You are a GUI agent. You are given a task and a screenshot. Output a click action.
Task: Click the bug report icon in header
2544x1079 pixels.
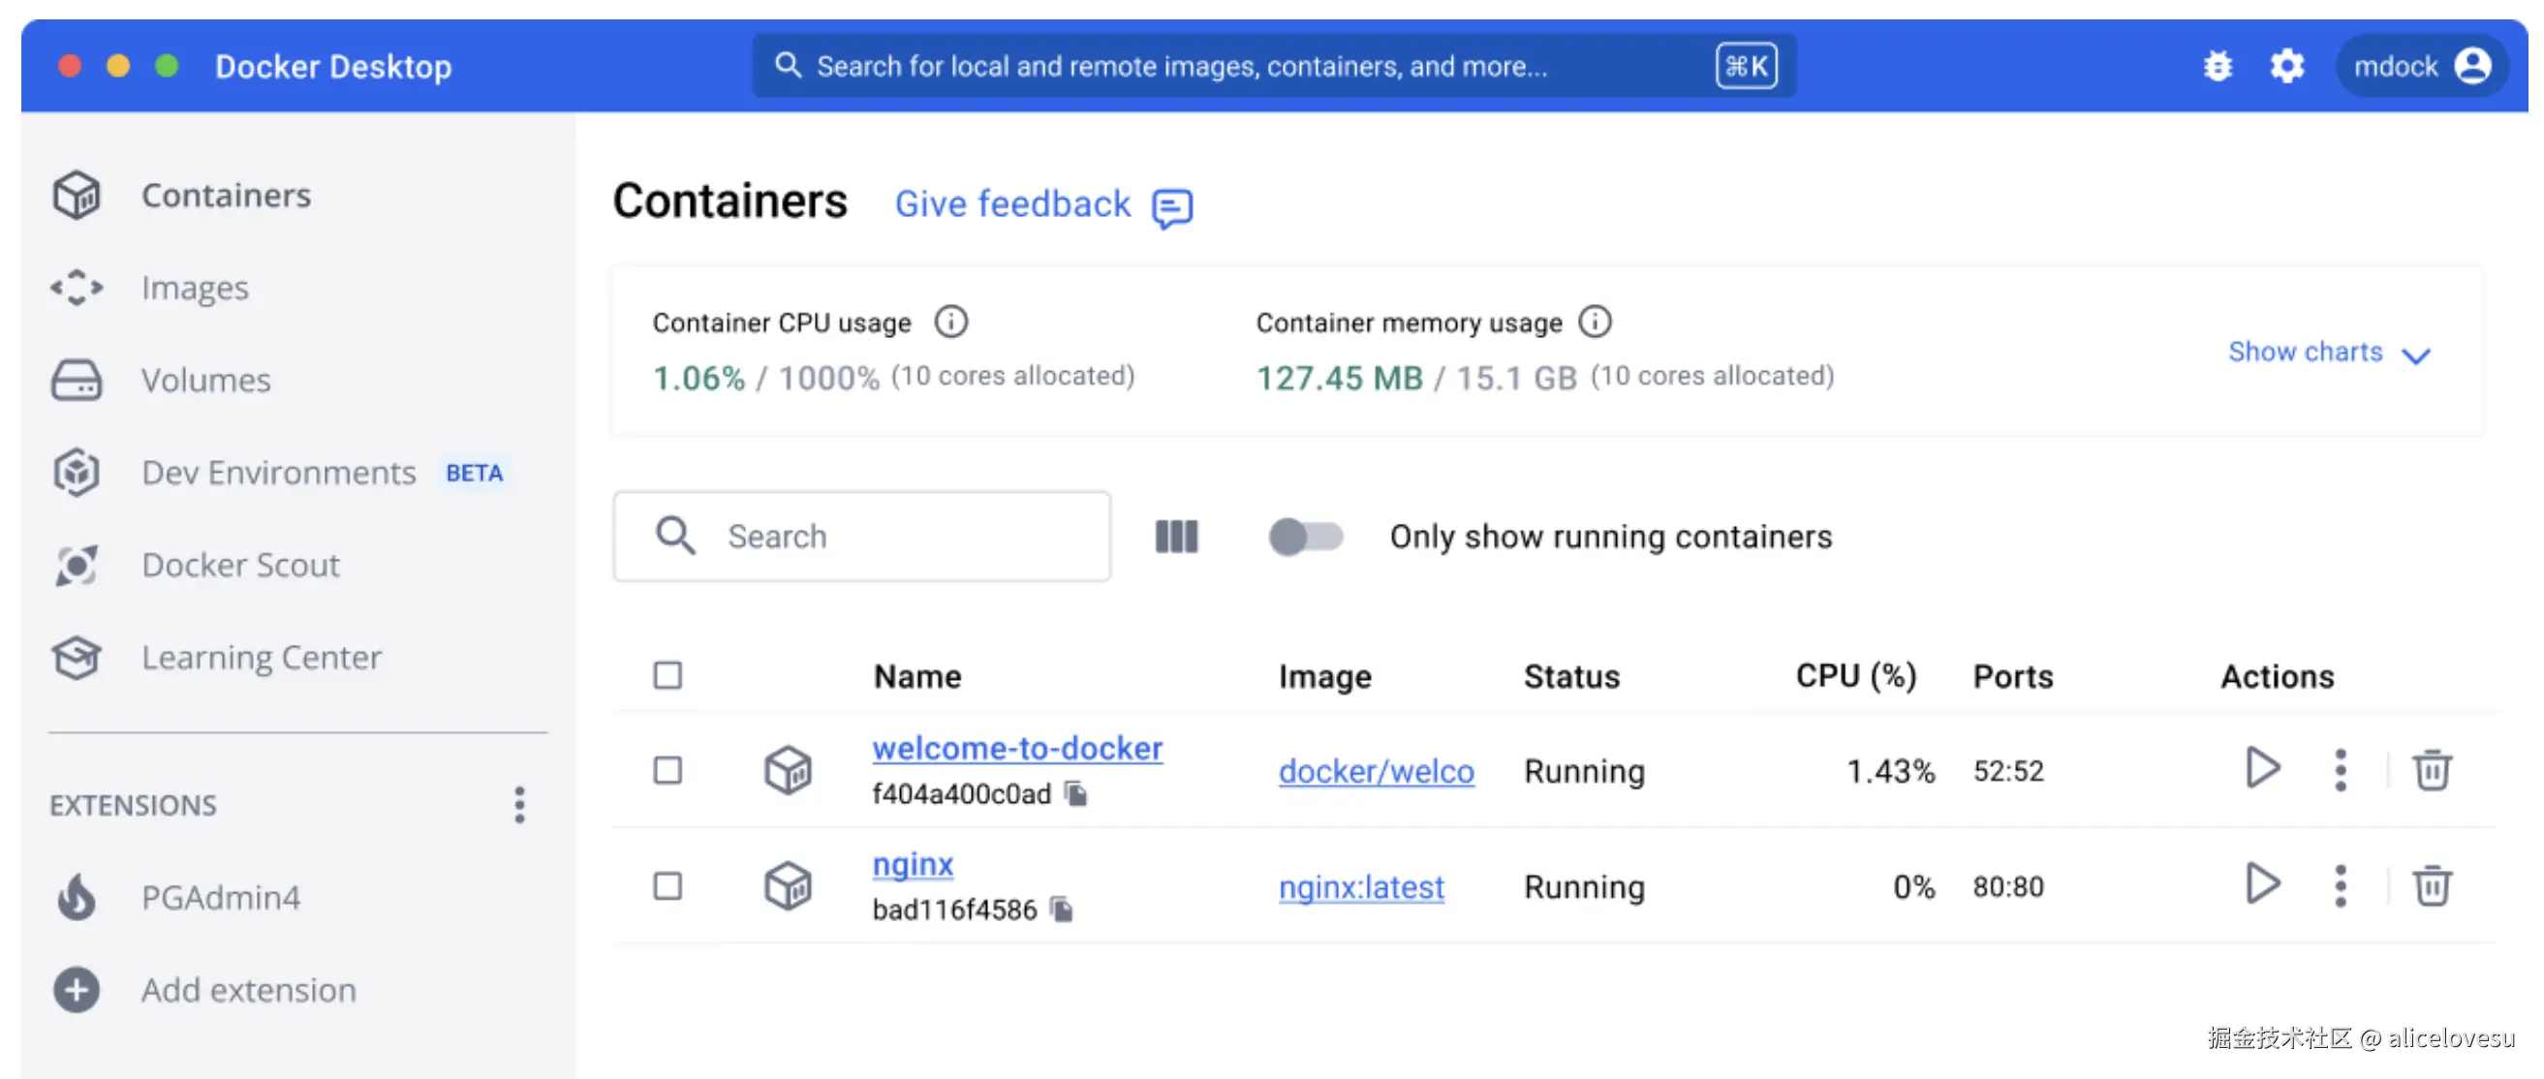[x=2218, y=66]
